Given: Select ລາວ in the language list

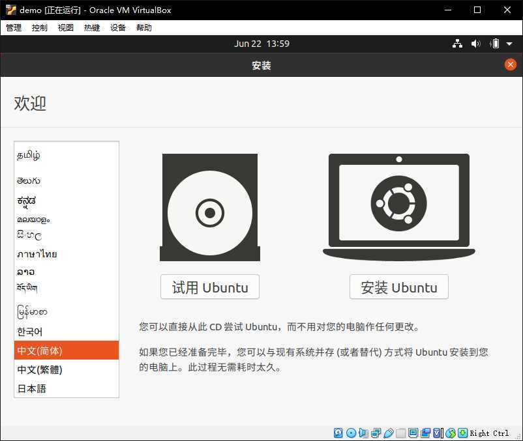Looking at the screenshot, I should (67, 272).
